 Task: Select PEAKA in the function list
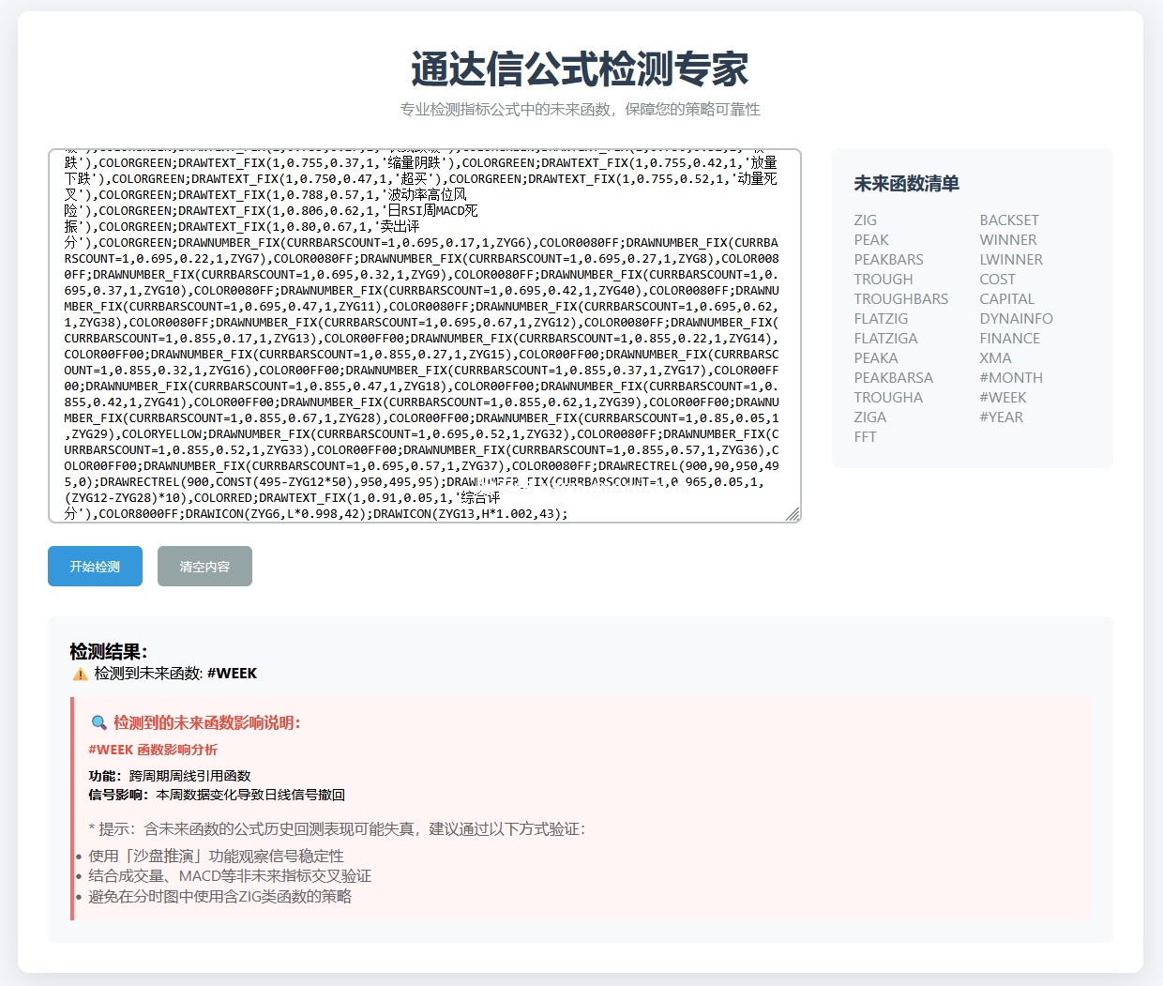(876, 358)
